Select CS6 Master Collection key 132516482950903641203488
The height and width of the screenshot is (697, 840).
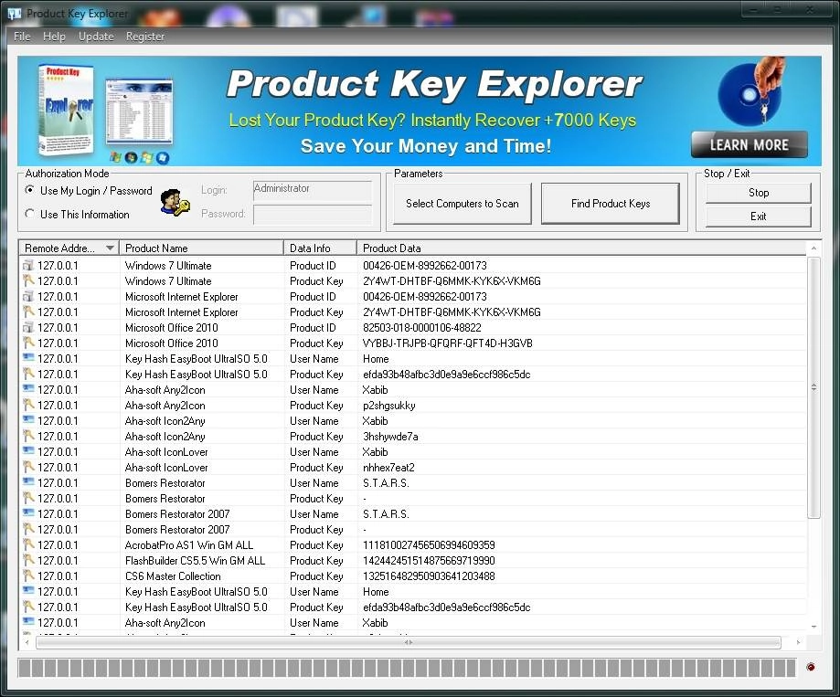(x=429, y=576)
